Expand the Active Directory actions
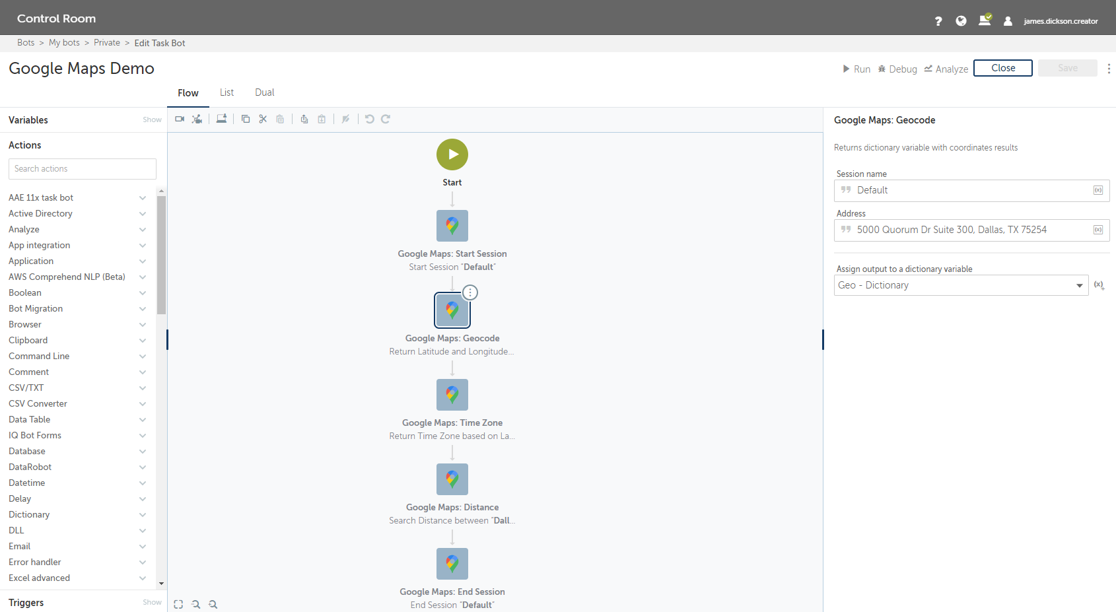Viewport: 1116px width, 612px height. [x=143, y=214]
